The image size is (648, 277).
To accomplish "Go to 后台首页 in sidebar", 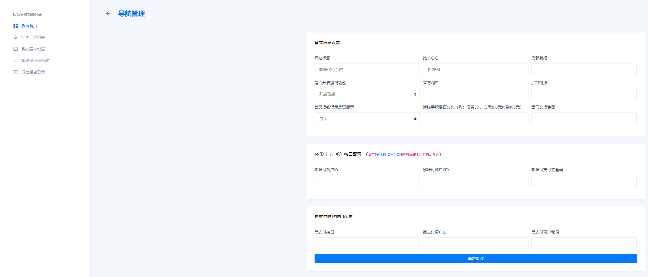I will 29,26.
